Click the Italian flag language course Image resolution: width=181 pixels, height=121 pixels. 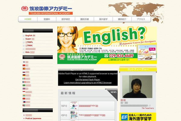tap(27, 79)
